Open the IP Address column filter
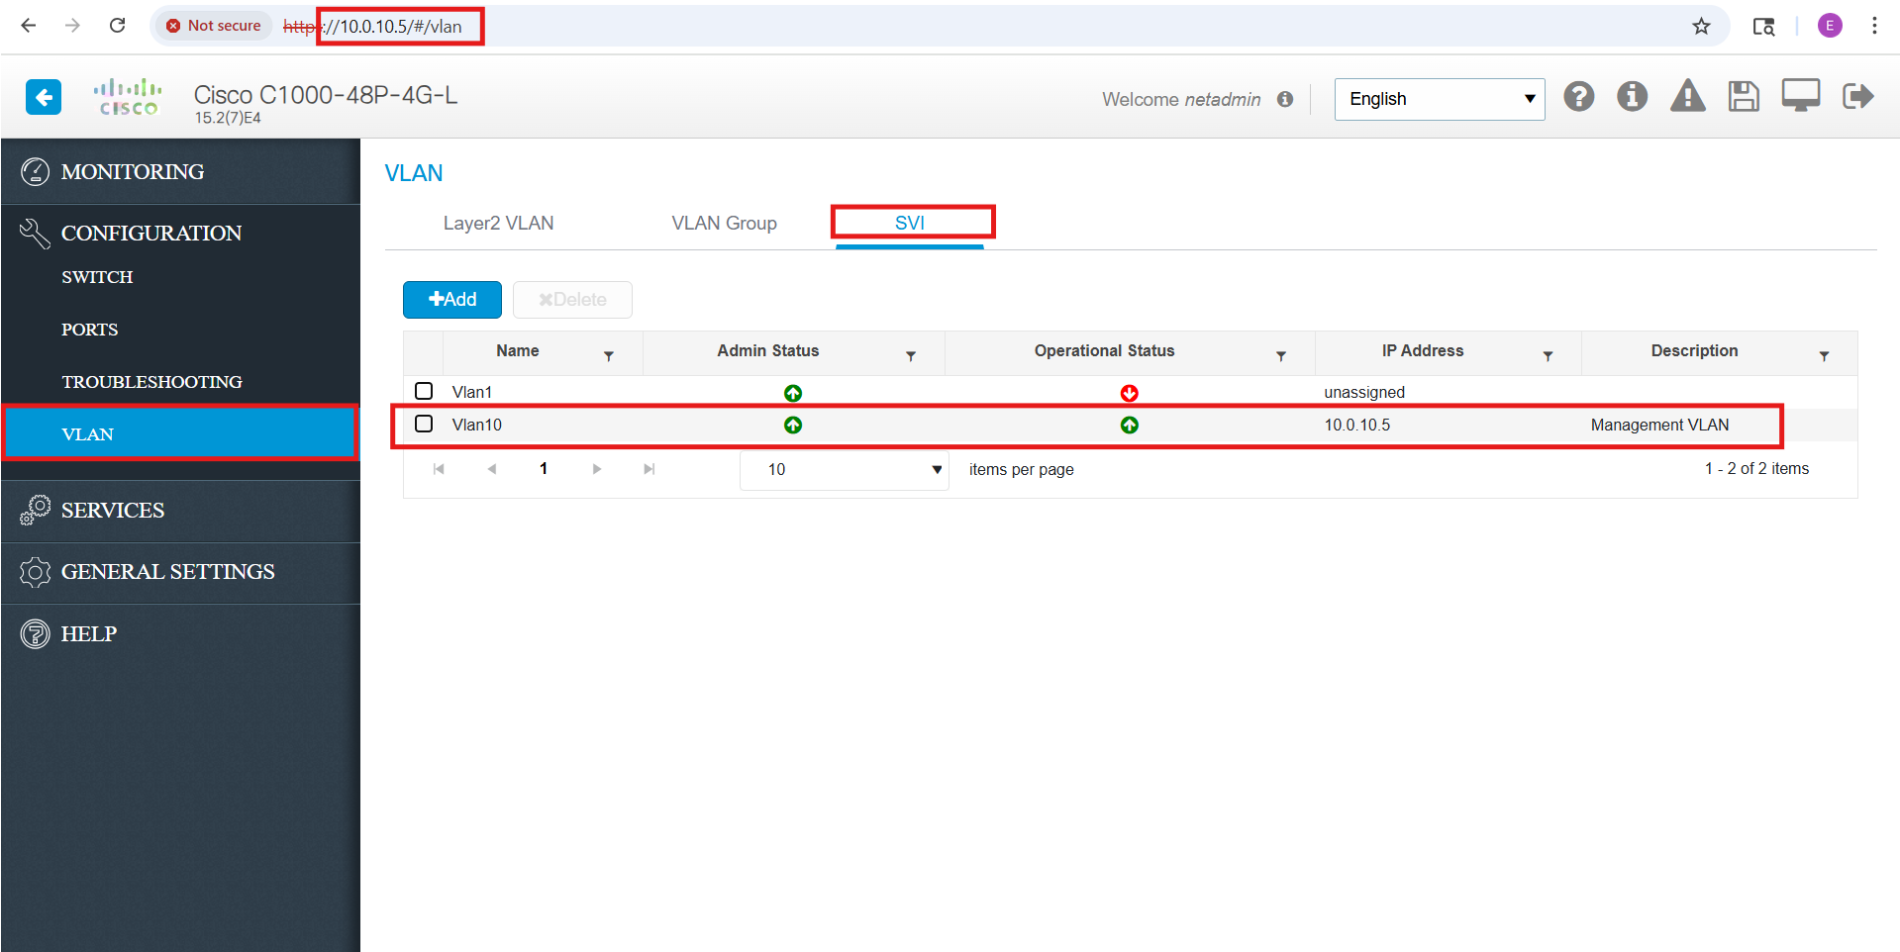Image resolution: width=1900 pixels, height=952 pixels. [x=1548, y=356]
